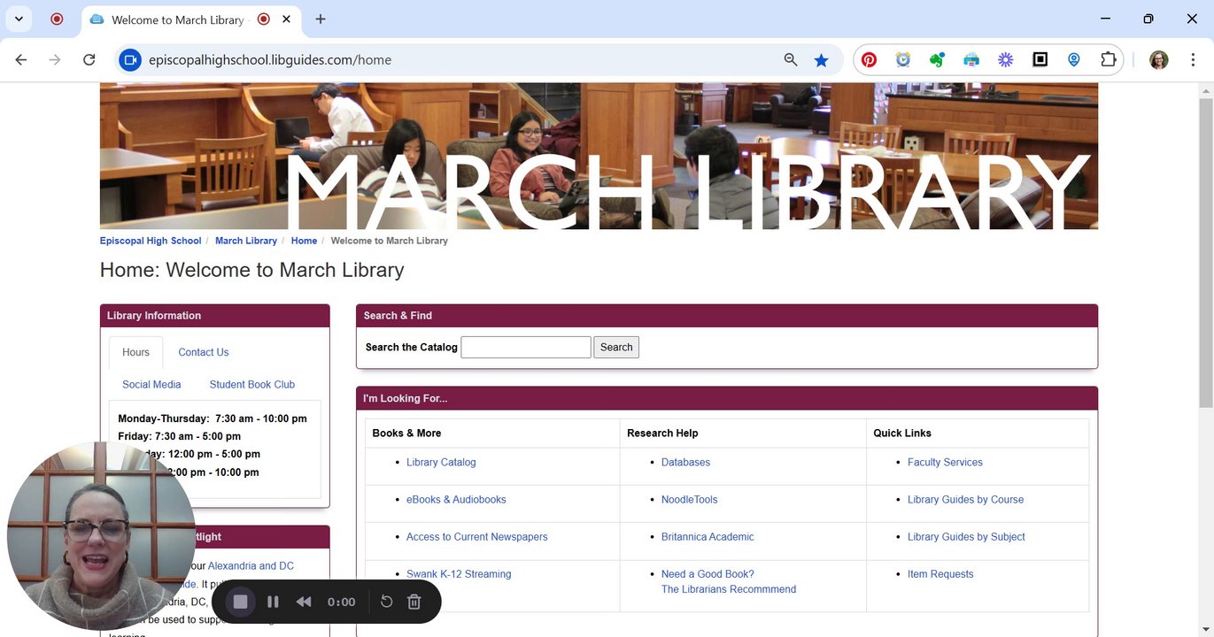
Task: Click the presenter webcam bubble
Action: coord(101,536)
